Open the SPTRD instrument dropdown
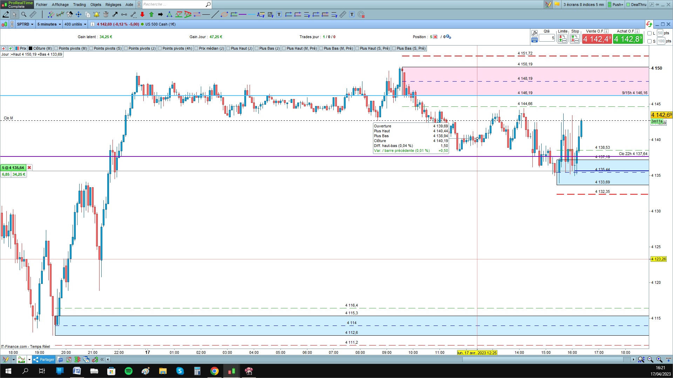This screenshot has height=378, width=673. click(x=25, y=24)
